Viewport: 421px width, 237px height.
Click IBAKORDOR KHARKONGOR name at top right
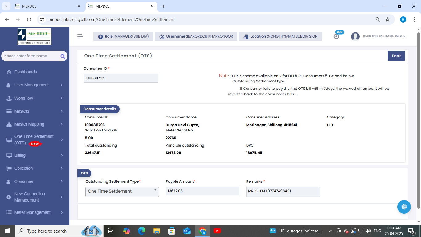coord(384,36)
